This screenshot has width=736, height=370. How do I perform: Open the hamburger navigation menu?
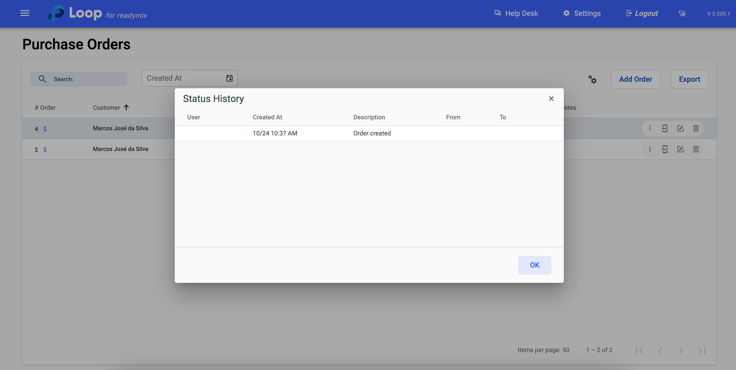point(25,13)
